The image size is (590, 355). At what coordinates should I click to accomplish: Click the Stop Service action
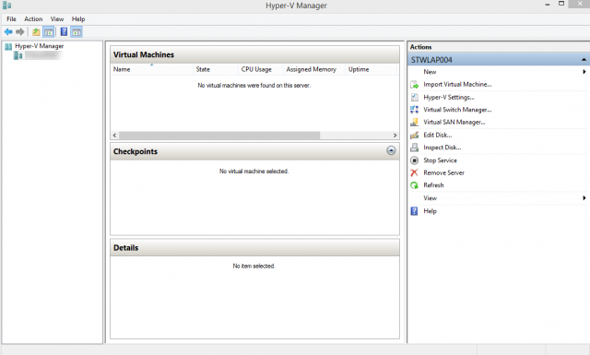click(440, 160)
